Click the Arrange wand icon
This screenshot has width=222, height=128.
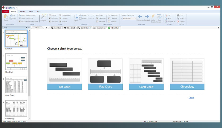point(43,16)
